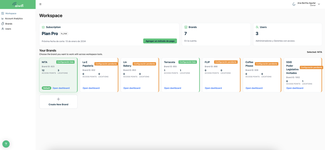This screenshot has height=150, width=325.
Task: Go to Workspace in sidebar
Action: pos(11,13)
